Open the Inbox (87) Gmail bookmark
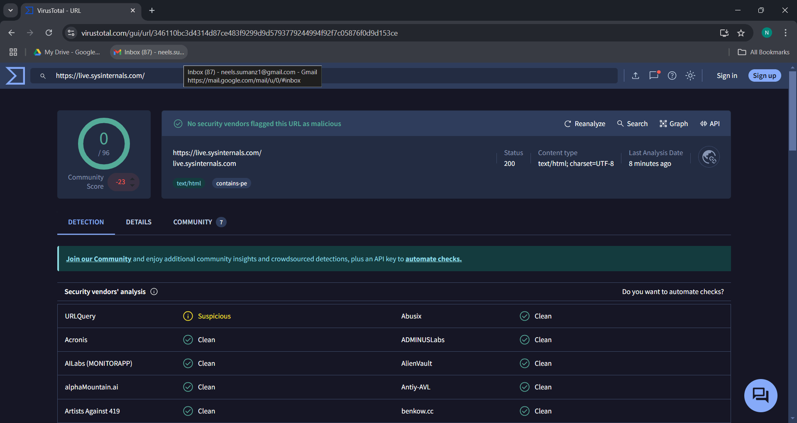797x423 pixels. pyautogui.click(x=149, y=52)
